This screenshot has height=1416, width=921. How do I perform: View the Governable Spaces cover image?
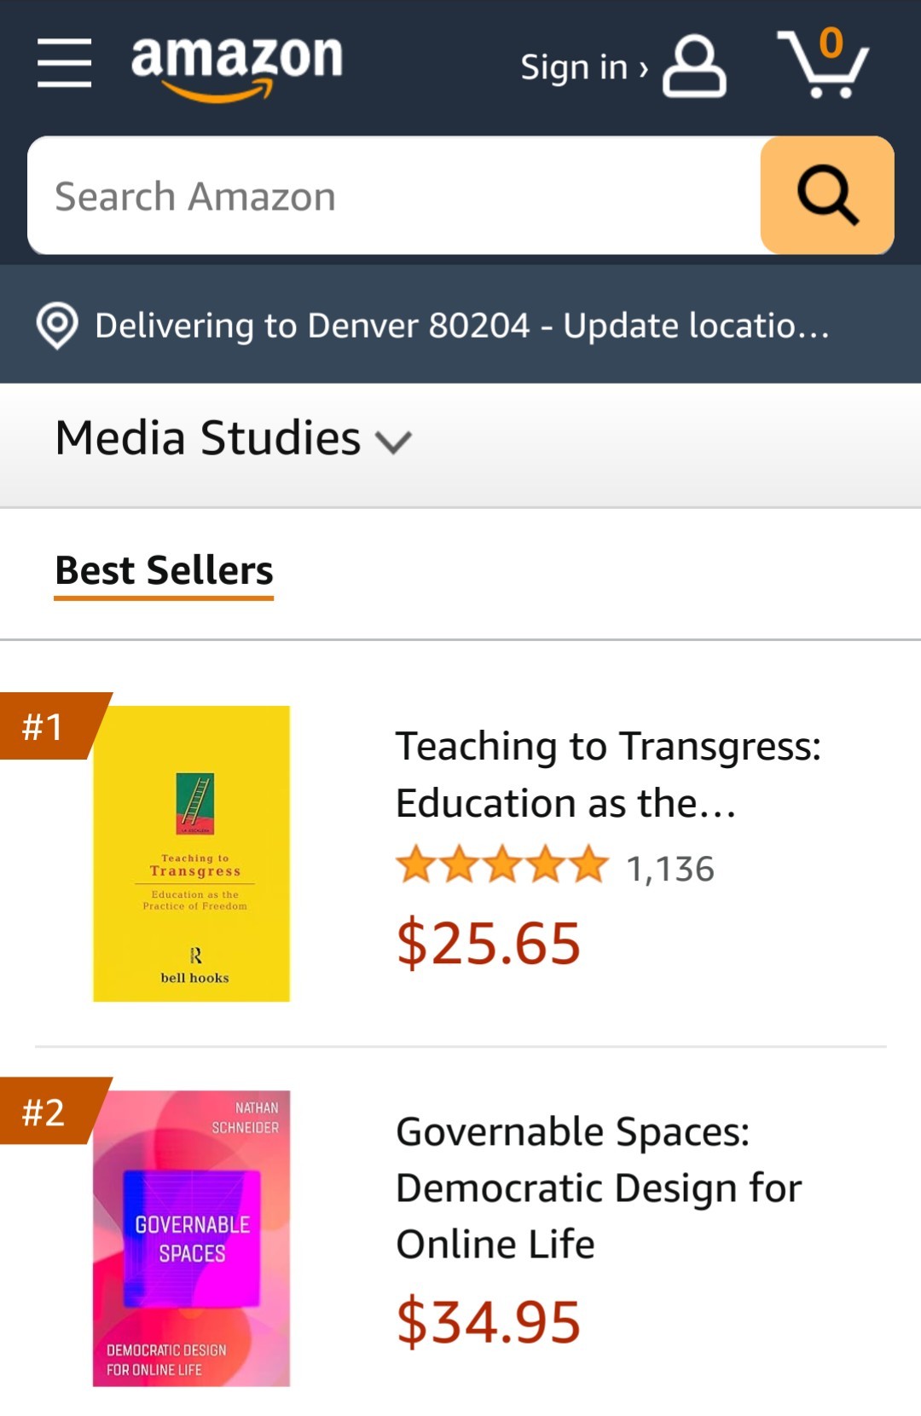click(192, 1239)
